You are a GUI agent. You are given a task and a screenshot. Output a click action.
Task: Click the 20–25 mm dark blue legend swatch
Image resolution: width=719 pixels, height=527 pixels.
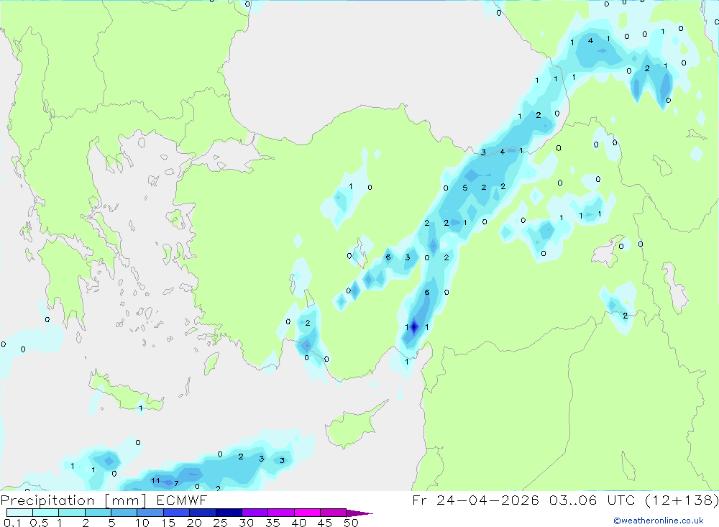[x=203, y=513]
